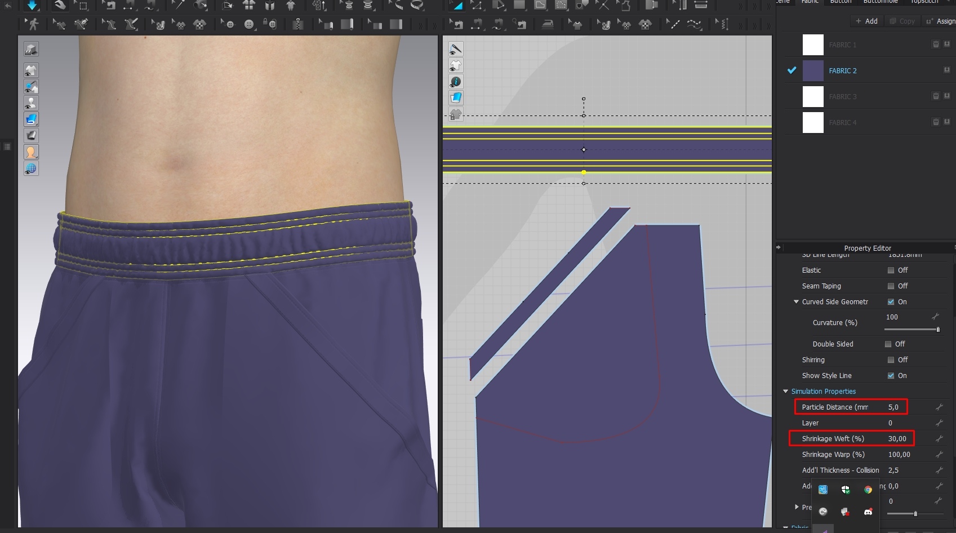Viewport: 956px width, 533px height.
Task: Click the garment display shirt icon in 3D view
Action: point(31,70)
